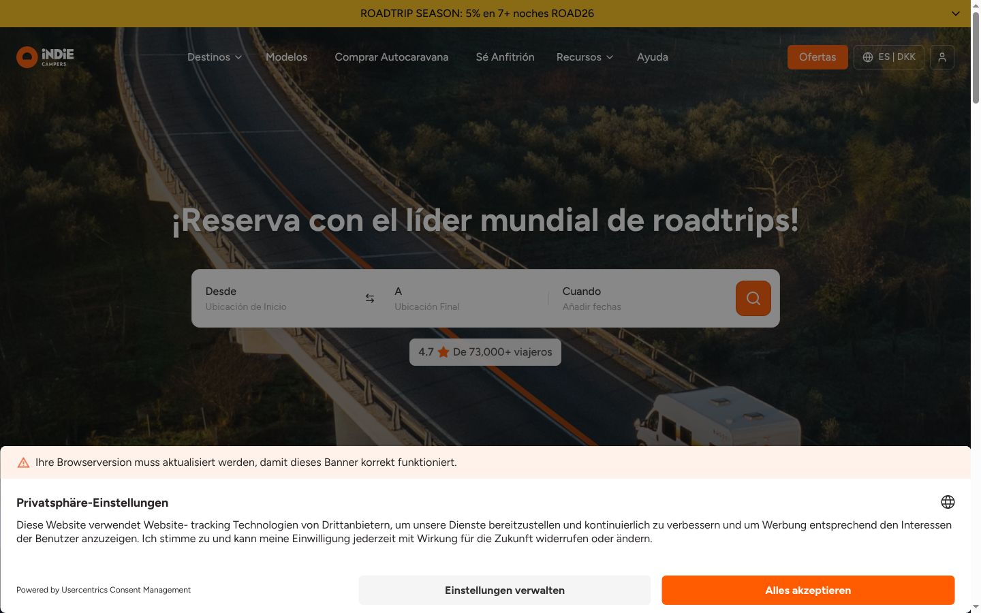Expand the Destinos dropdown menu
The image size is (981, 613).
point(215,57)
